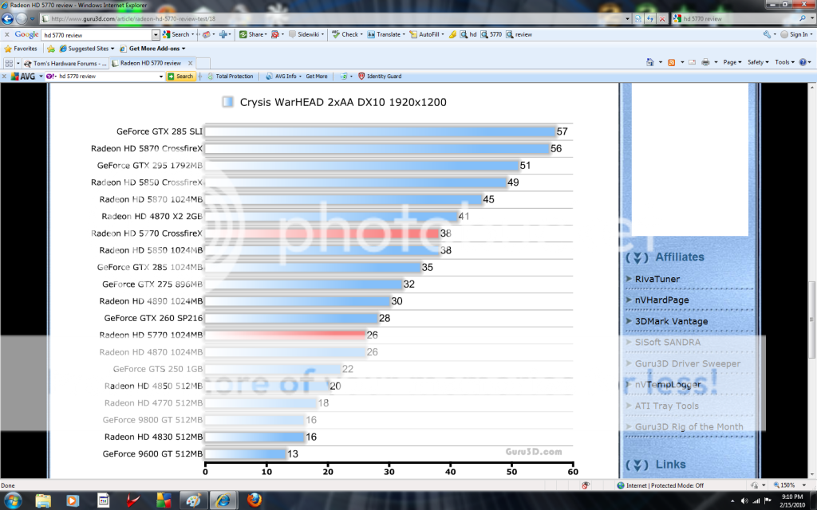
Task: Click Total Protection on AVG toolbar
Action: coord(230,76)
